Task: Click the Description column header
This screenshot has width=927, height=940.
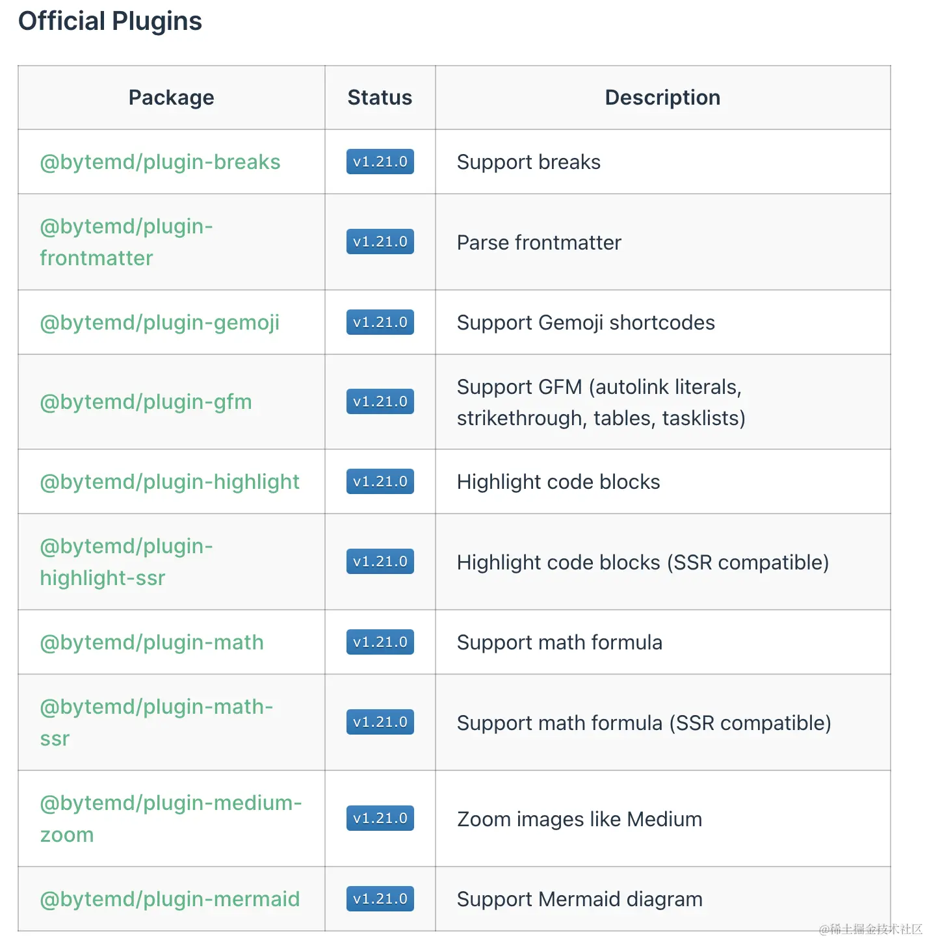Action: (x=662, y=98)
